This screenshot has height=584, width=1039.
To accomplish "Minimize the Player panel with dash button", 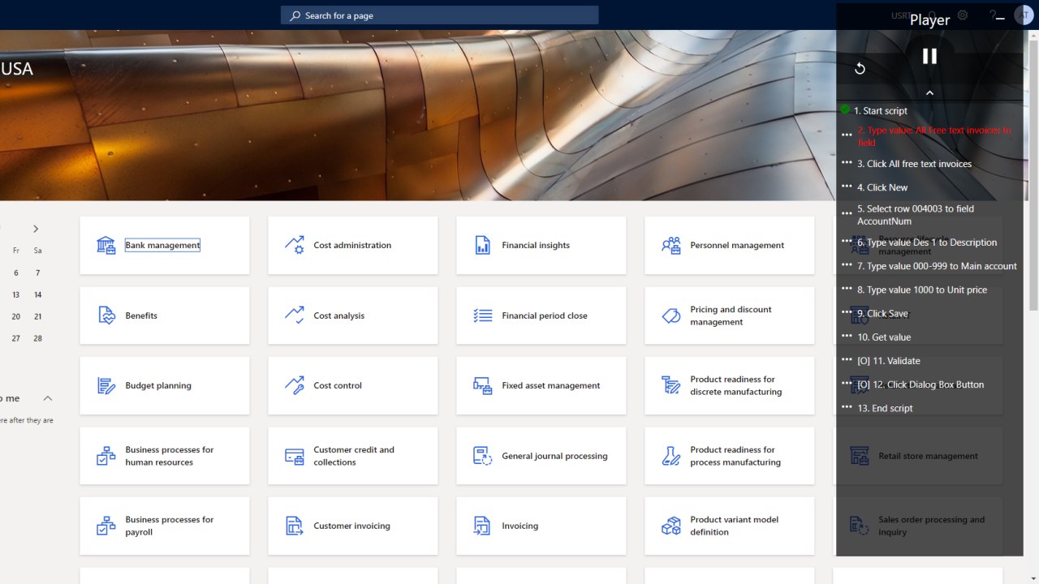I will tap(1000, 18).
